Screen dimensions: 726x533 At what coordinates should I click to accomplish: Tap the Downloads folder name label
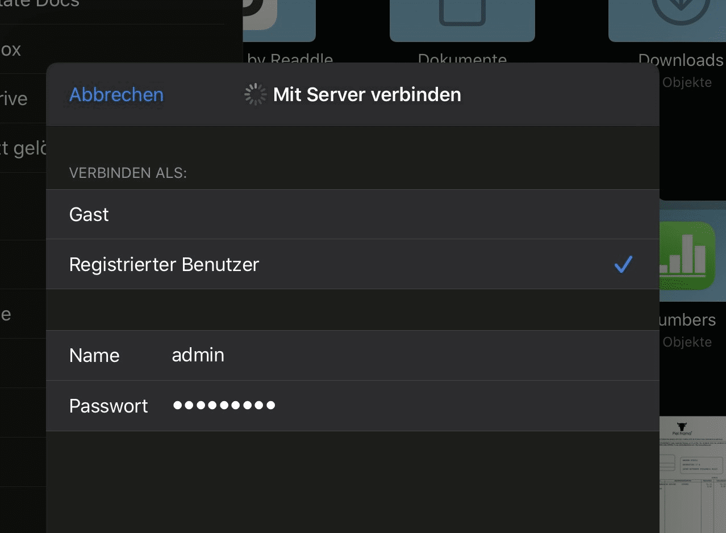point(681,60)
